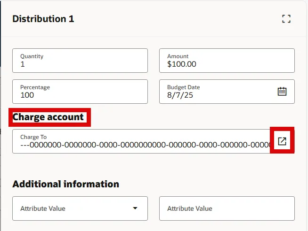Click the Charge account section heading
308x231 pixels.
tap(48, 117)
